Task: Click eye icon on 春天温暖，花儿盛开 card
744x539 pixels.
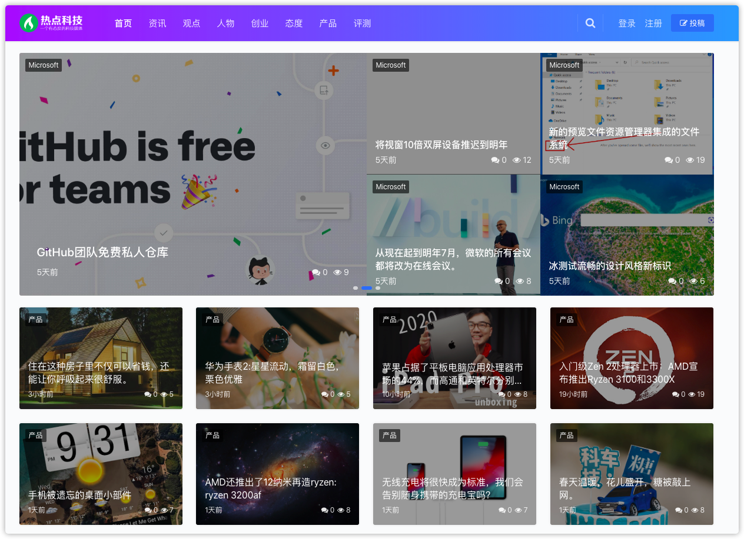Action: click(x=696, y=510)
